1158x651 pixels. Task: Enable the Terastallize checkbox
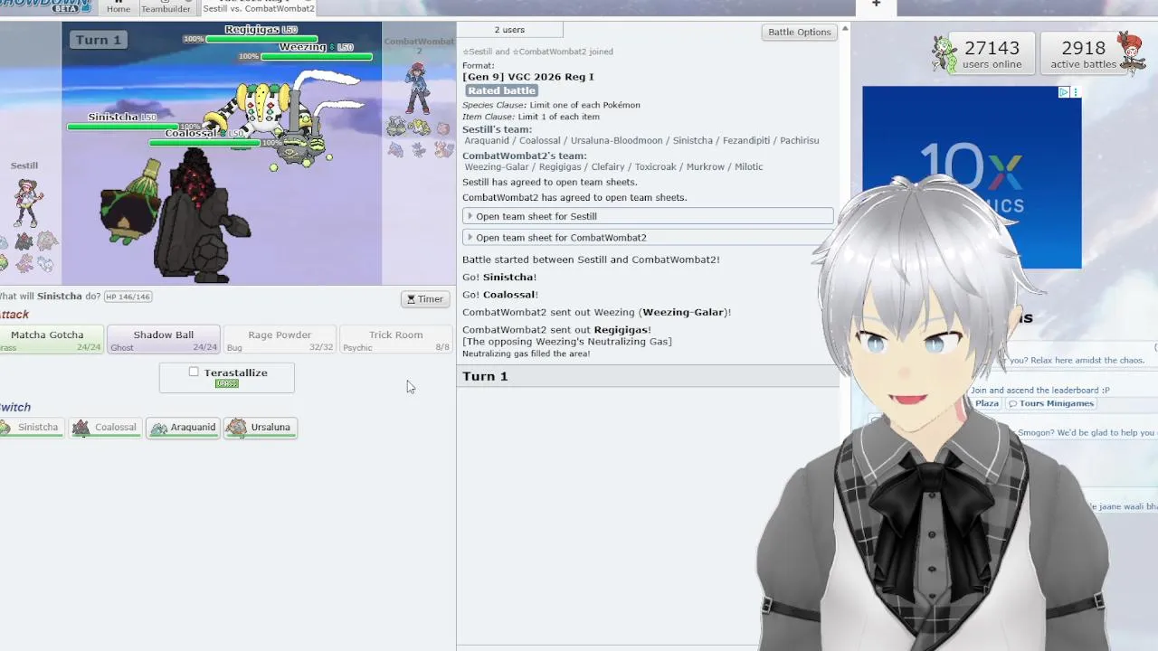click(194, 372)
